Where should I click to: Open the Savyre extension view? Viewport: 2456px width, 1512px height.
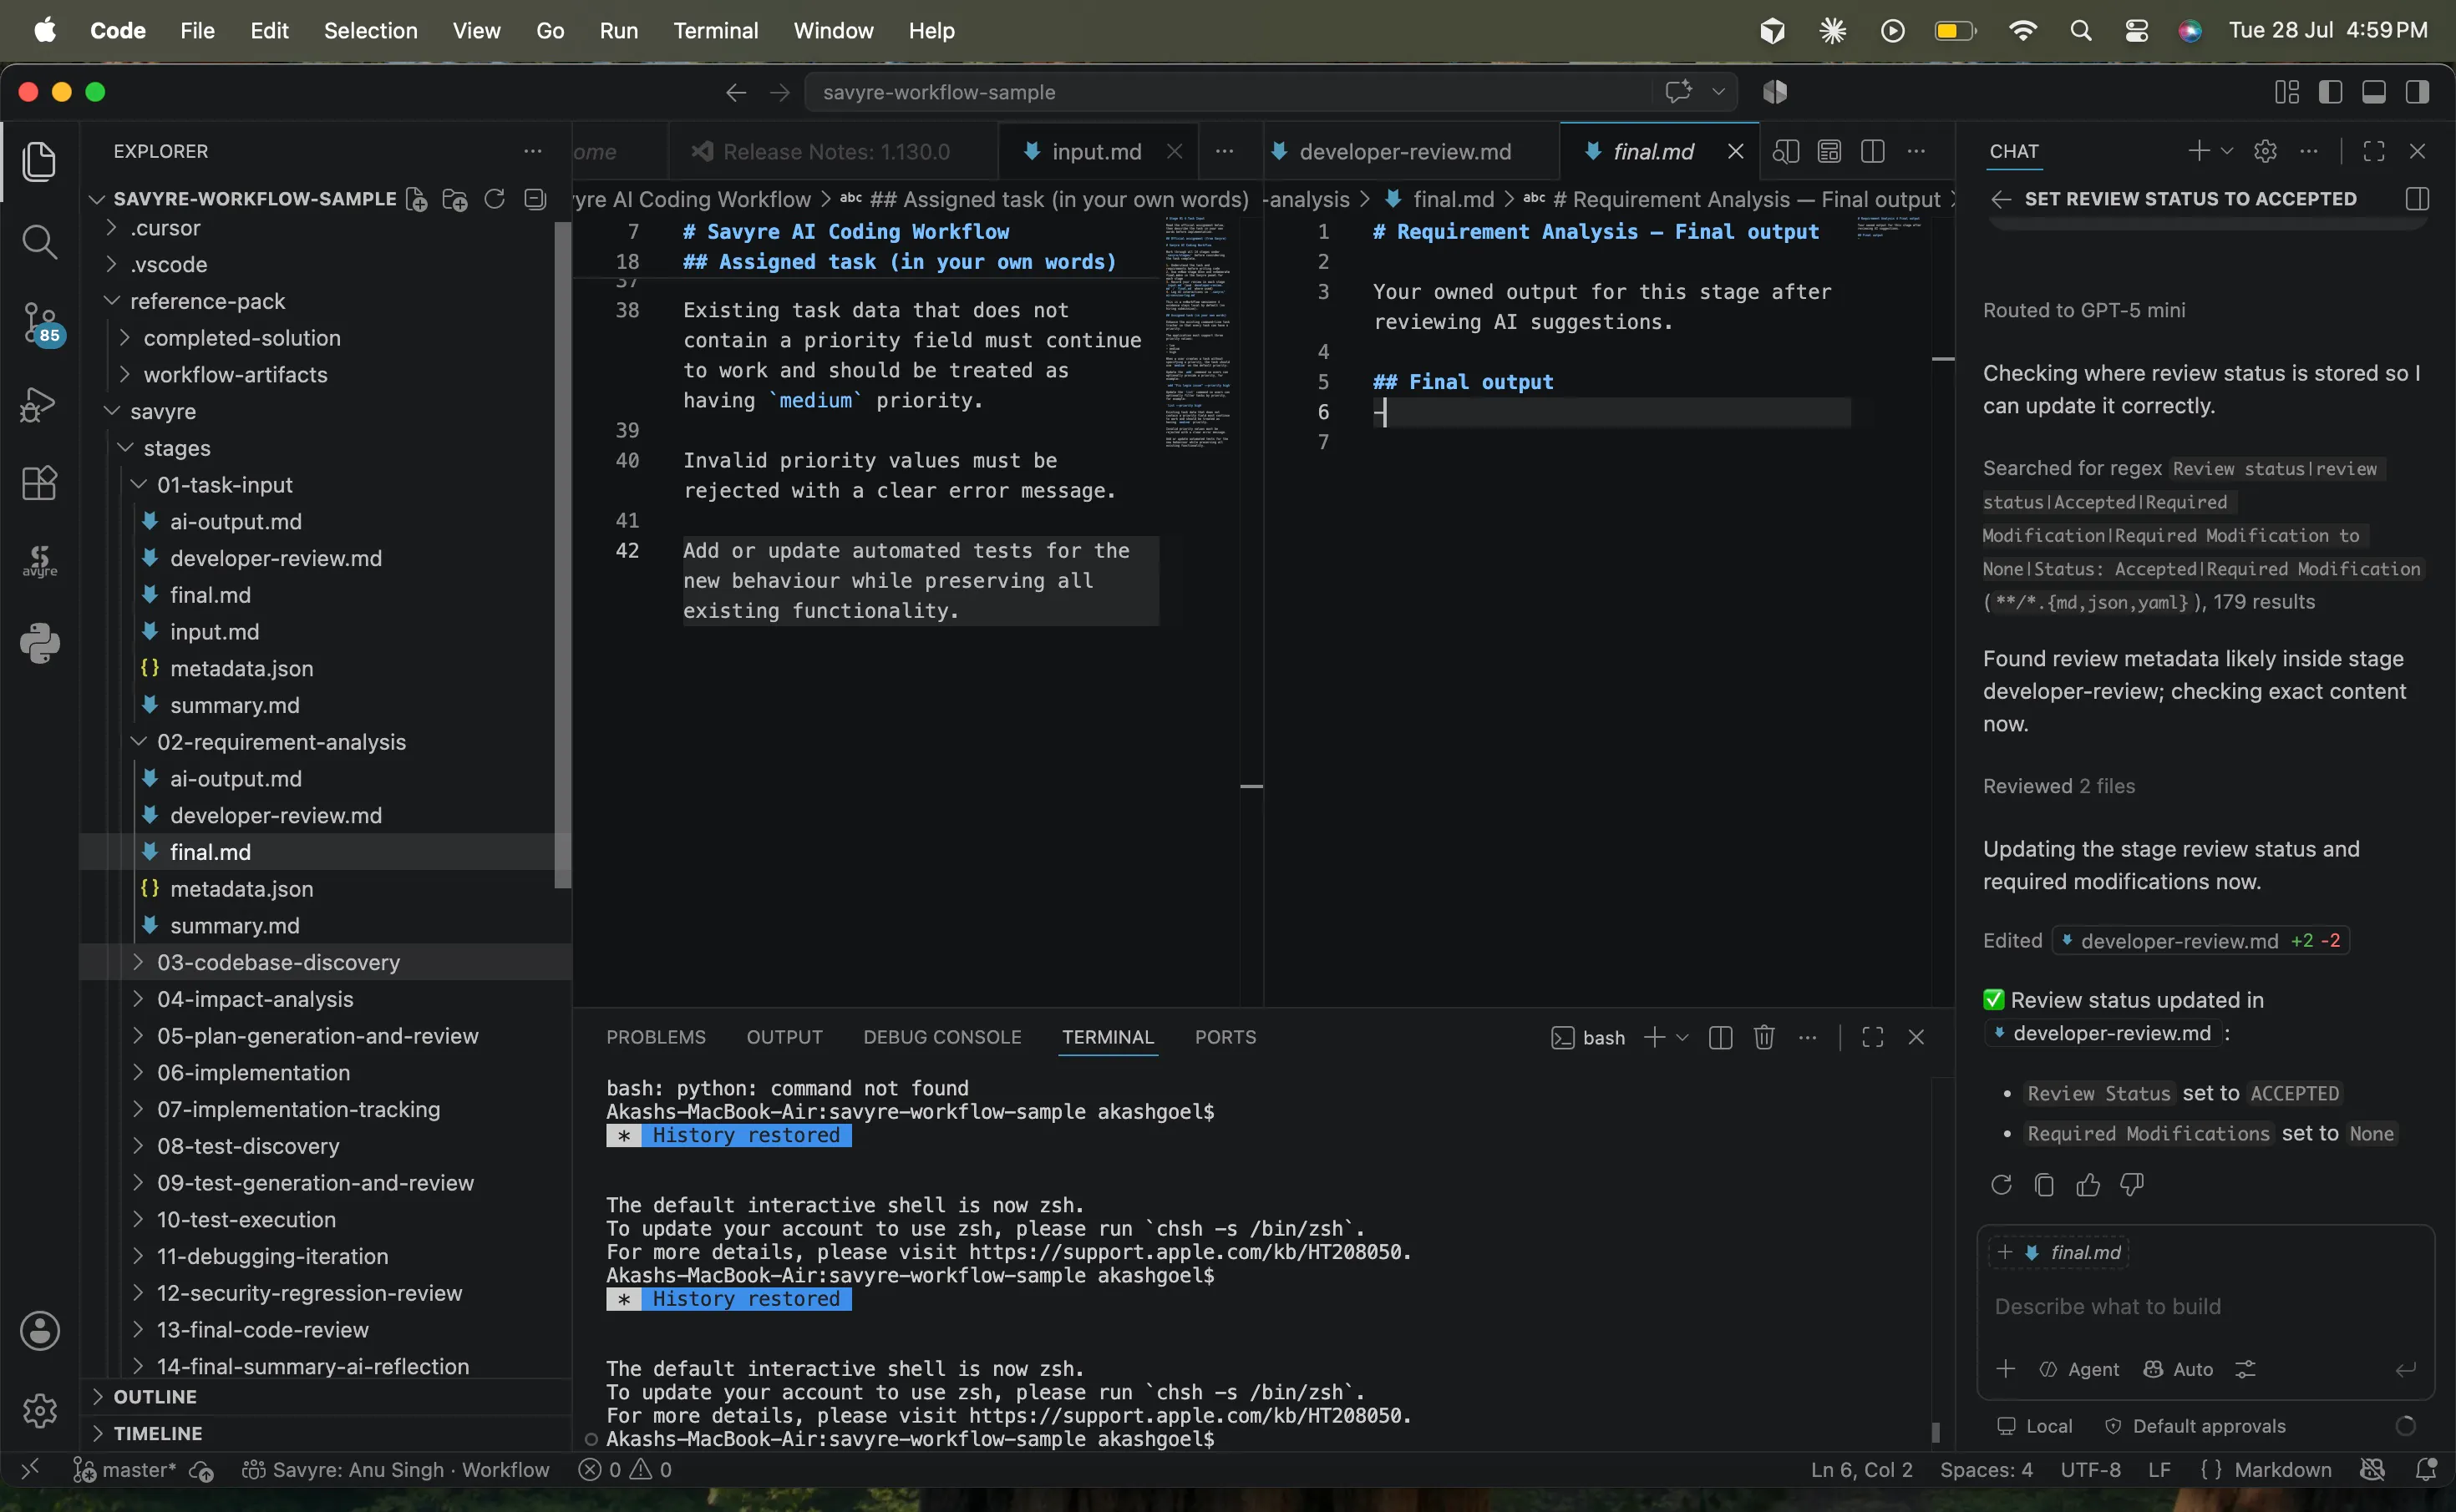point(39,562)
